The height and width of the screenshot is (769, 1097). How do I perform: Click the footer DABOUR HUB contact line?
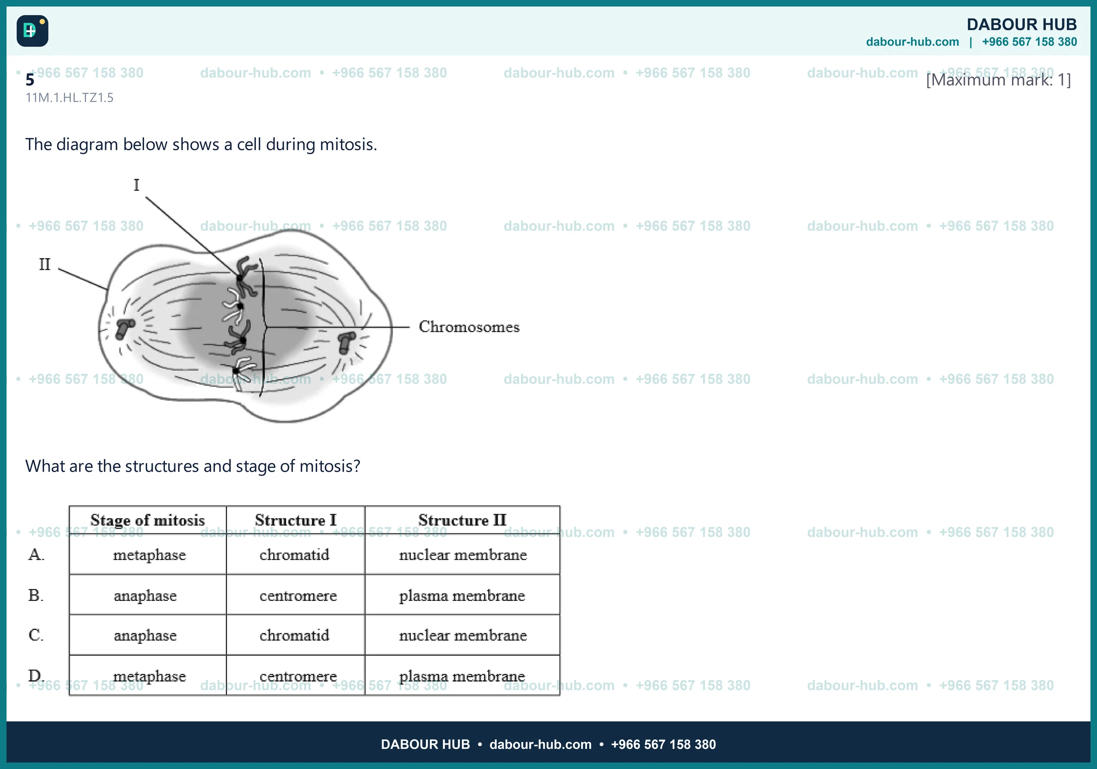(548, 745)
